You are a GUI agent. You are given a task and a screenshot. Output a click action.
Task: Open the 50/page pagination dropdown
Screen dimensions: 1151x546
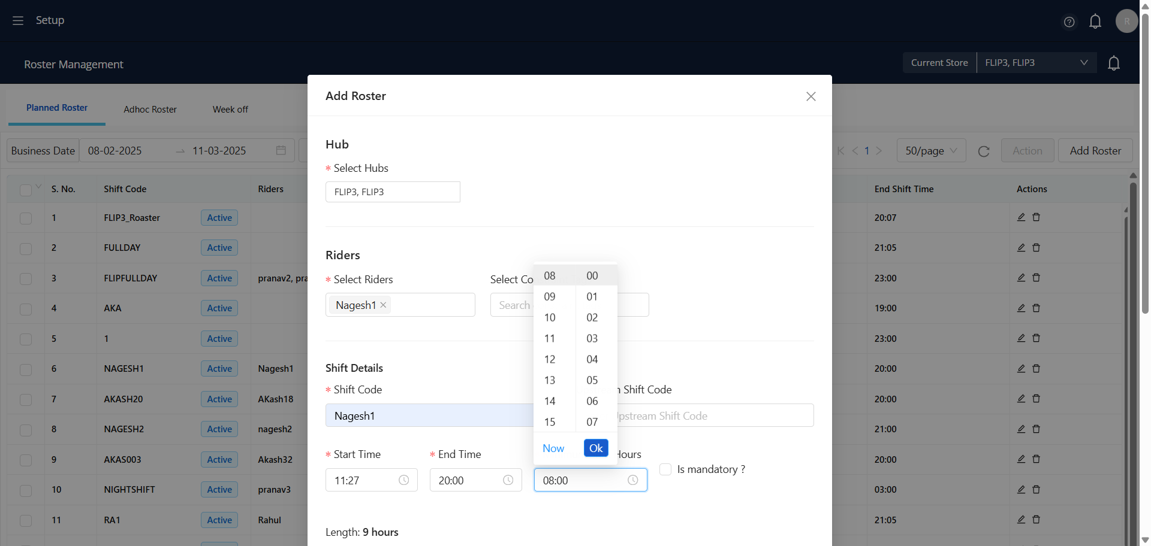[x=930, y=151]
